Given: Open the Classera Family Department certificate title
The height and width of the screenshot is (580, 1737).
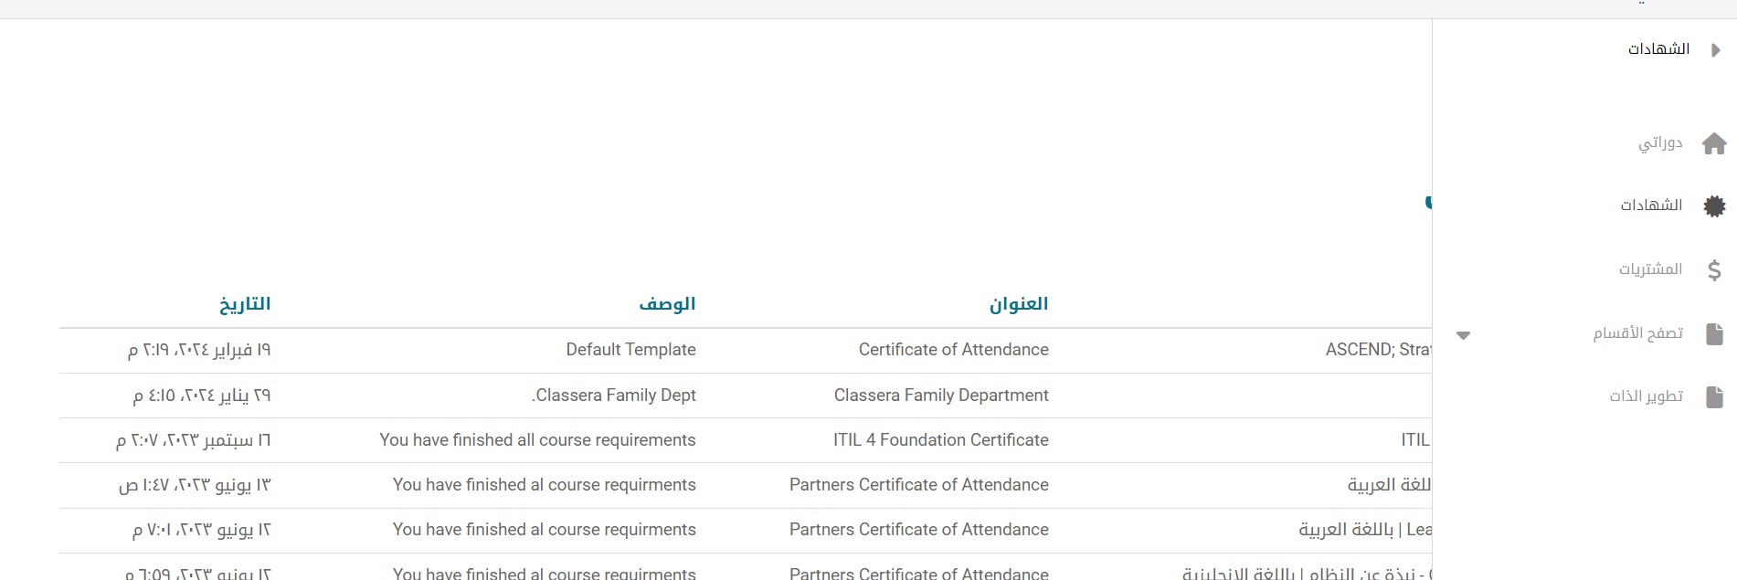Looking at the screenshot, I should (940, 395).
